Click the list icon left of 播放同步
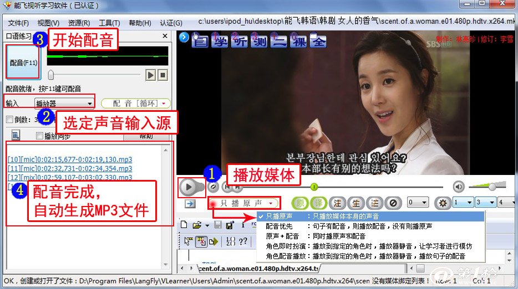This screenshot has height=289, width=518. click(x=16, y=135)
